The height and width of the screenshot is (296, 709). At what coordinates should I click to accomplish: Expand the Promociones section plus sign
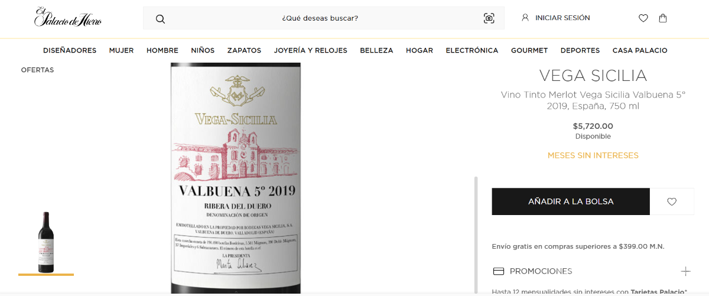click(685, 271)
